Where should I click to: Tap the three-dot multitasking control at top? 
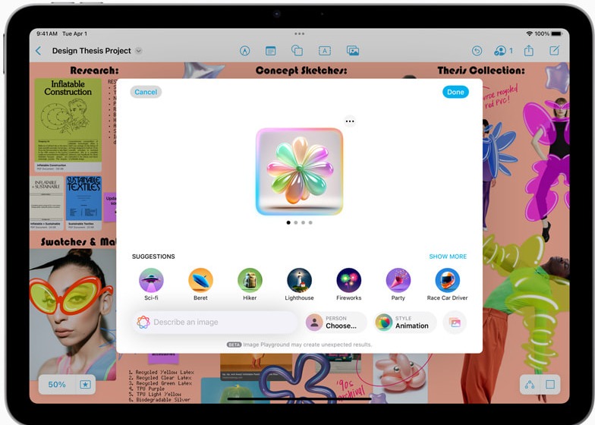pos(299,33)
